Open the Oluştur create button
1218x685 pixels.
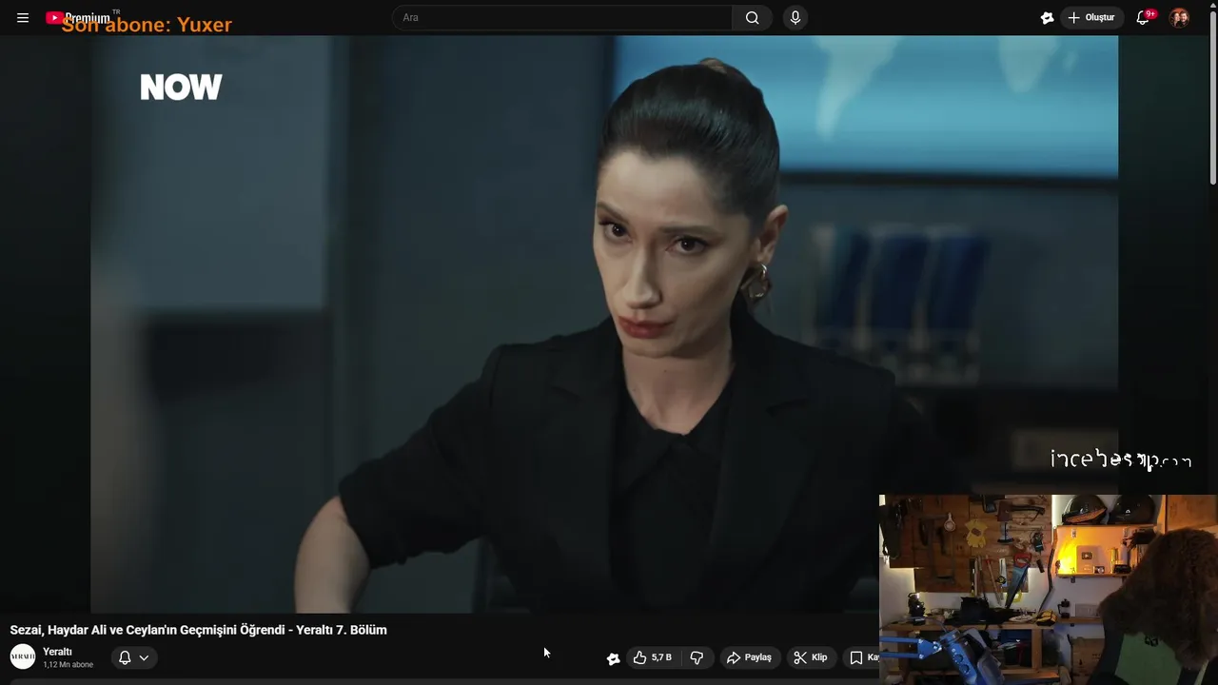click(1091, 18)
